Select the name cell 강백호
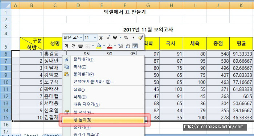This screenshot has width=254, height=136. [x=53, y=75]
